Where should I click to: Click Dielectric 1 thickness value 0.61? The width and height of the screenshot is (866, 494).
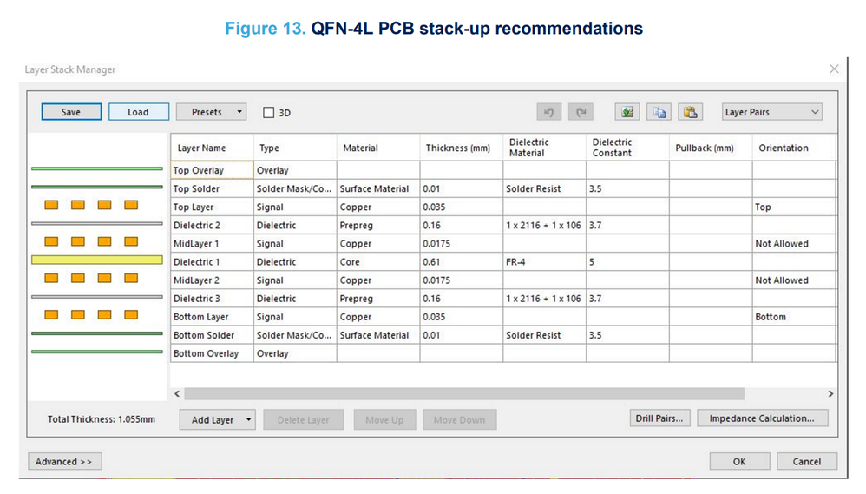coord(461,261)
